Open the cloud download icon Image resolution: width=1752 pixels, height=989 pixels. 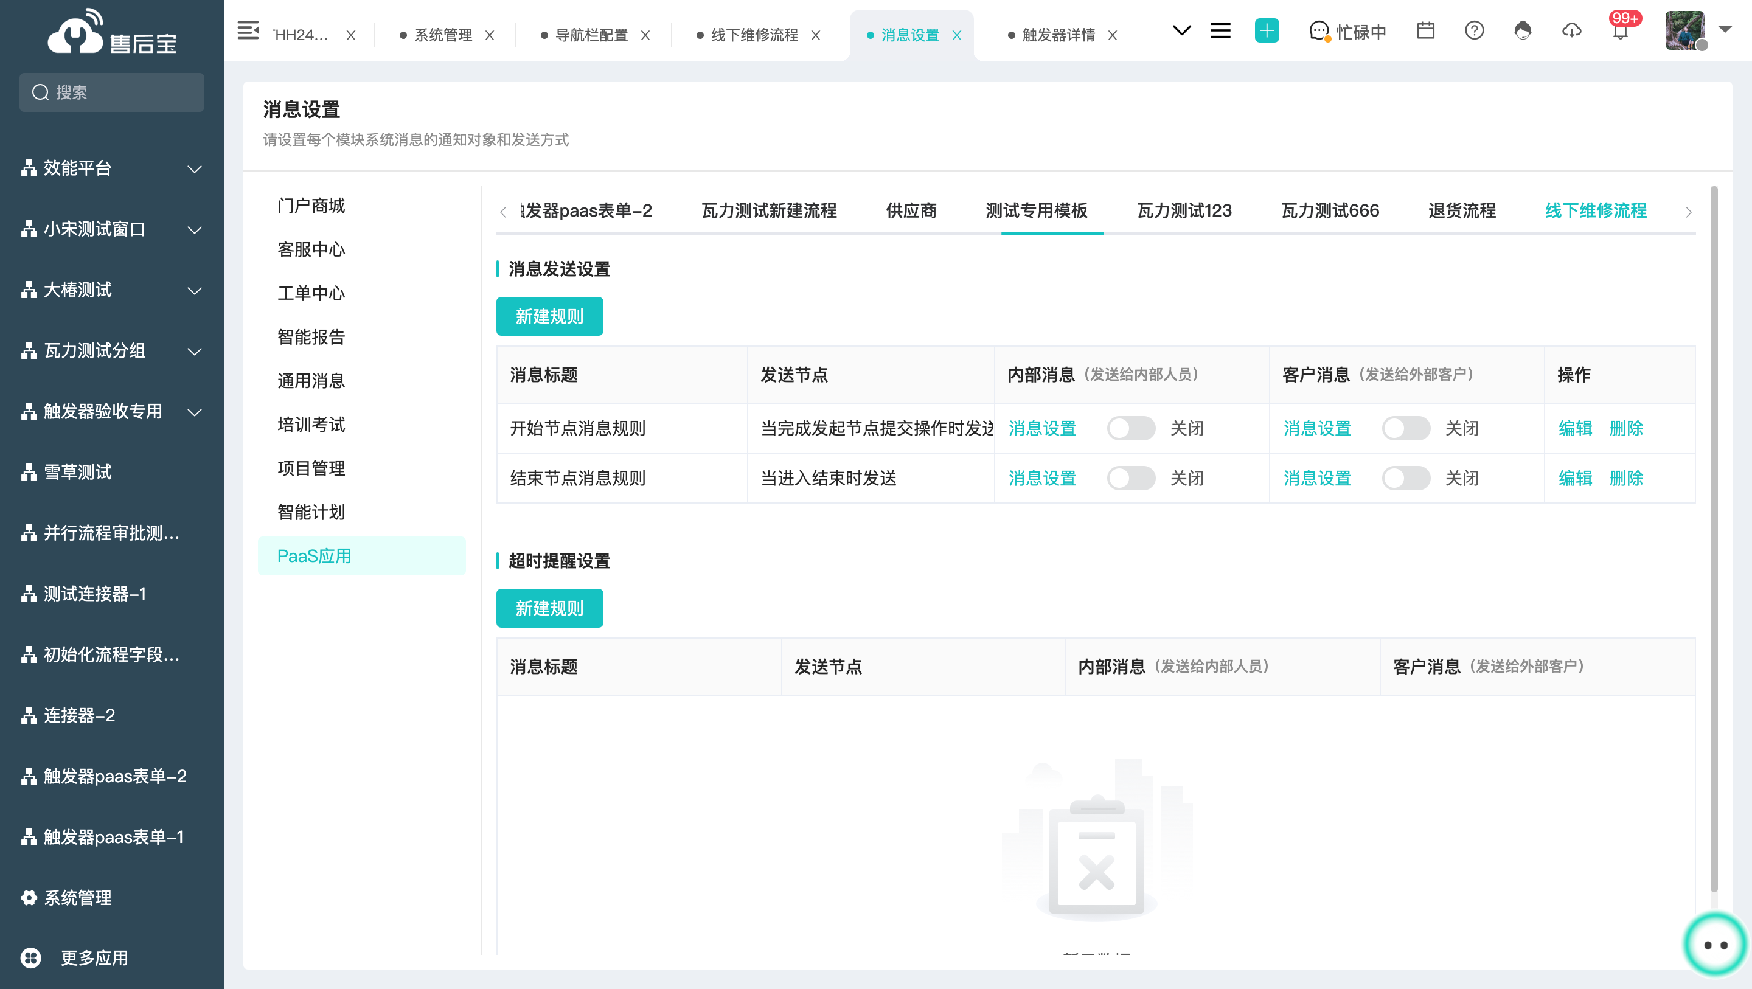coord(1571,30)
